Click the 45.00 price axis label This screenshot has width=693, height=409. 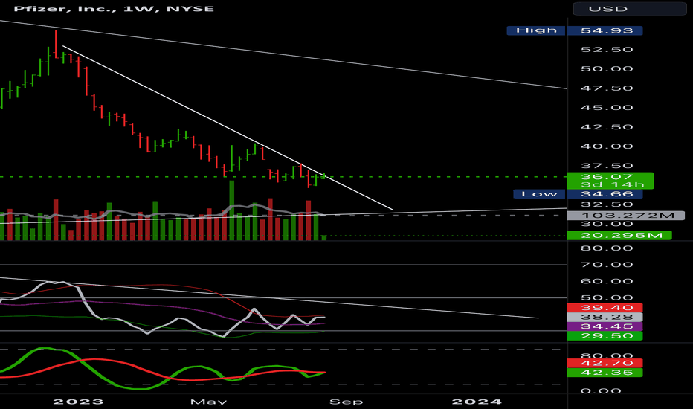607,107
